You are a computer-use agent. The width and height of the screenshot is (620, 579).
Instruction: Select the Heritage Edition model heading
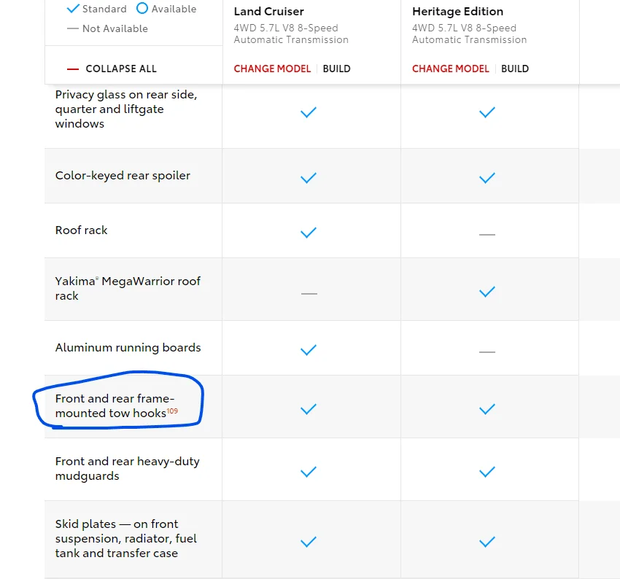[x=457, y=12]
